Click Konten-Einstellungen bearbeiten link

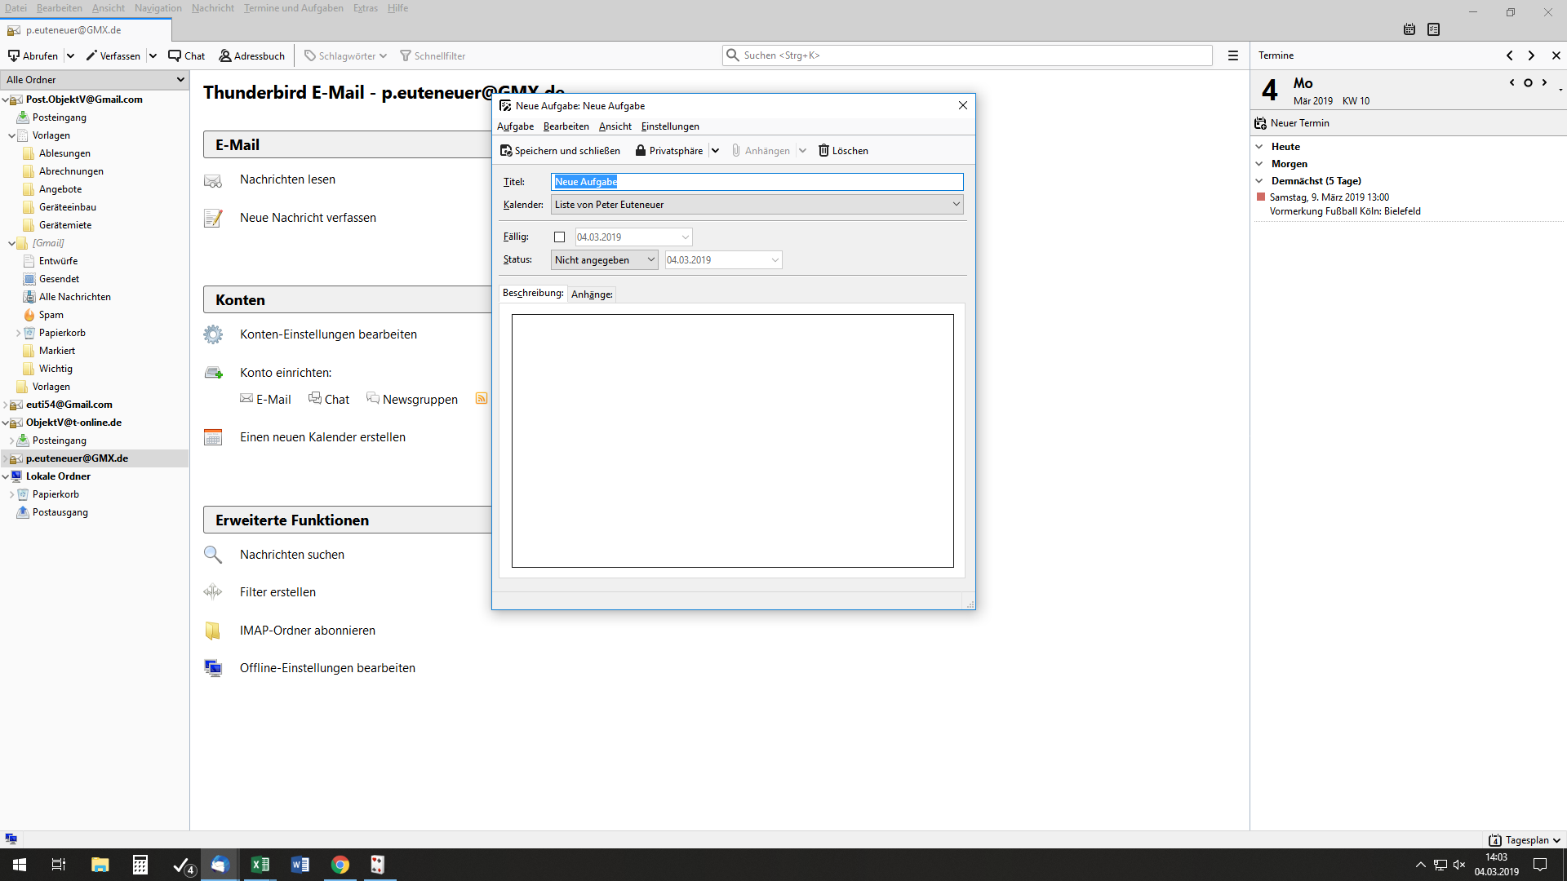[328, 334]
